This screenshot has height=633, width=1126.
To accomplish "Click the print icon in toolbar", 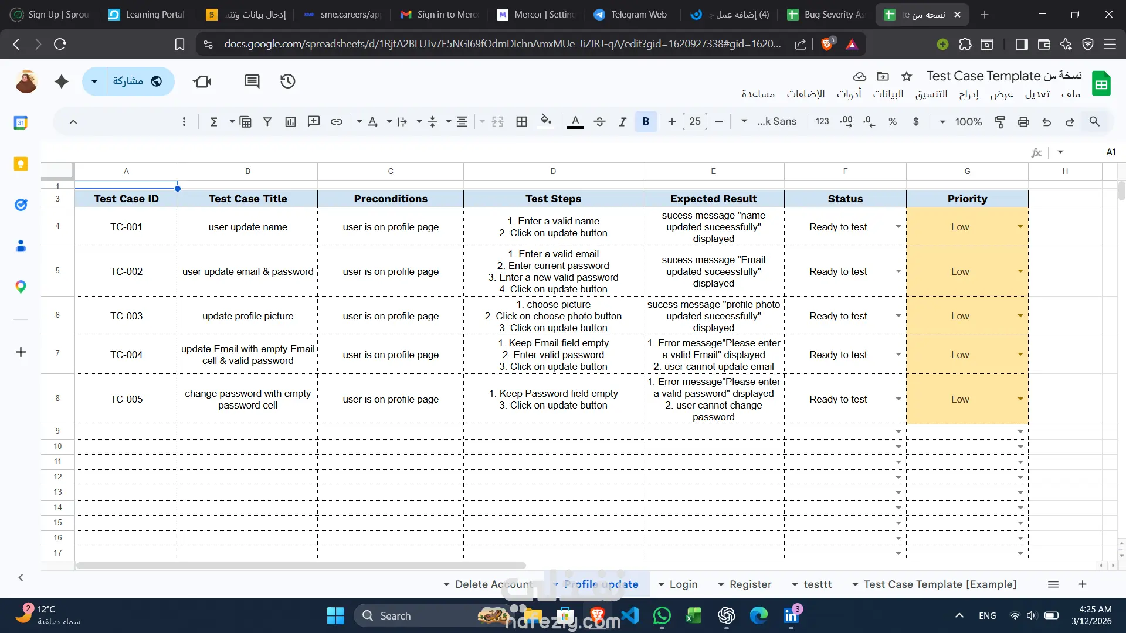I will [1023, 121].
